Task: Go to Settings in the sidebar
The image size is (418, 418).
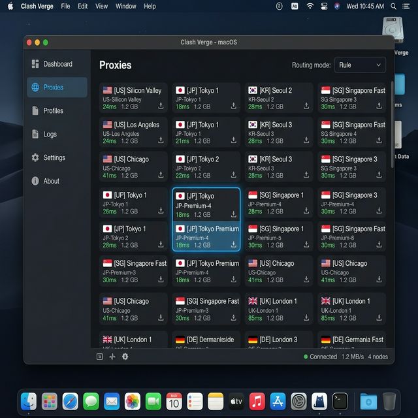Action: pyautogui.click(x=54, y=157)
